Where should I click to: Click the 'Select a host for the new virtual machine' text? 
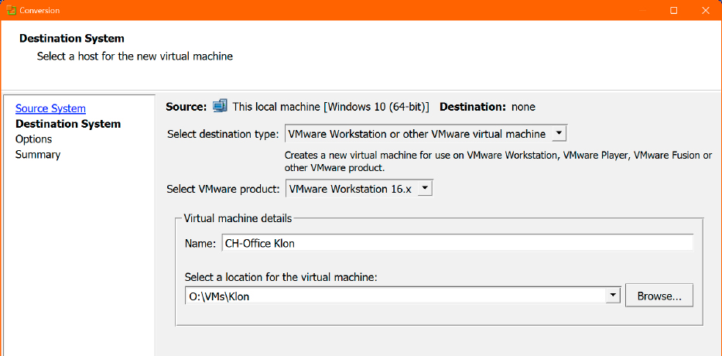click(x=135, y=56)
